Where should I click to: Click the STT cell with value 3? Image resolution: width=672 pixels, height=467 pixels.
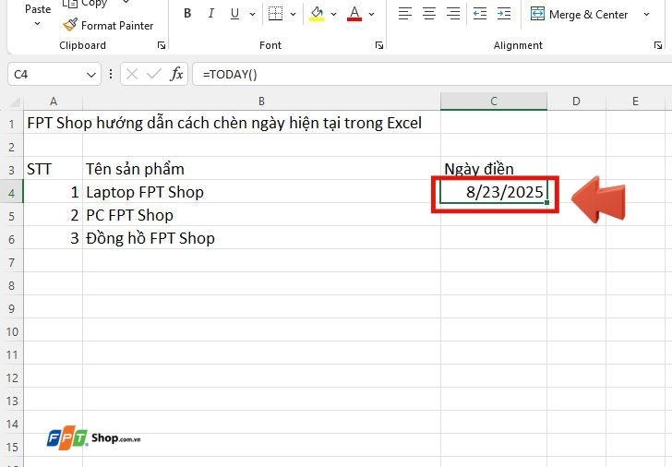click(x=54, y=239)
